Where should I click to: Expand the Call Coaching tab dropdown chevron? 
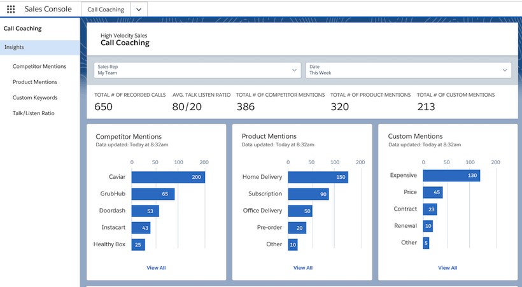[139, 10]
